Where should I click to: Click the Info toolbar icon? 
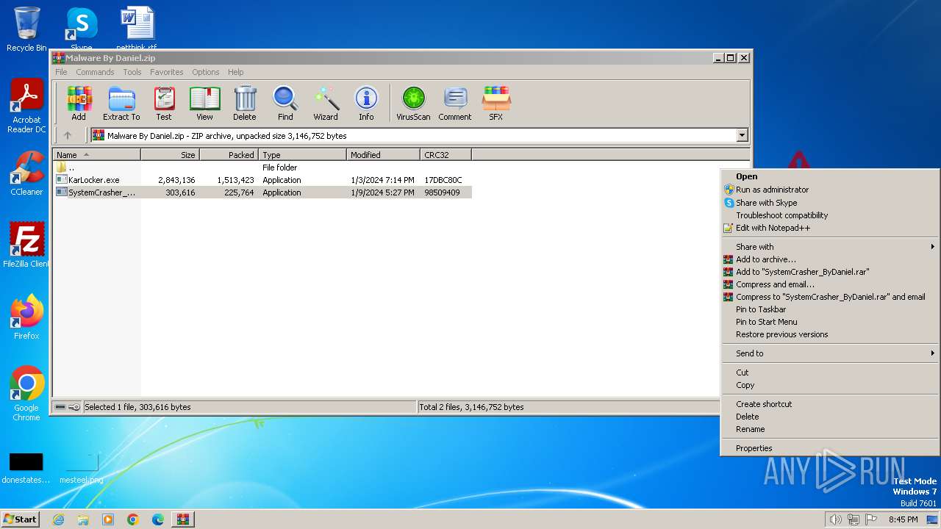point(366,104)
